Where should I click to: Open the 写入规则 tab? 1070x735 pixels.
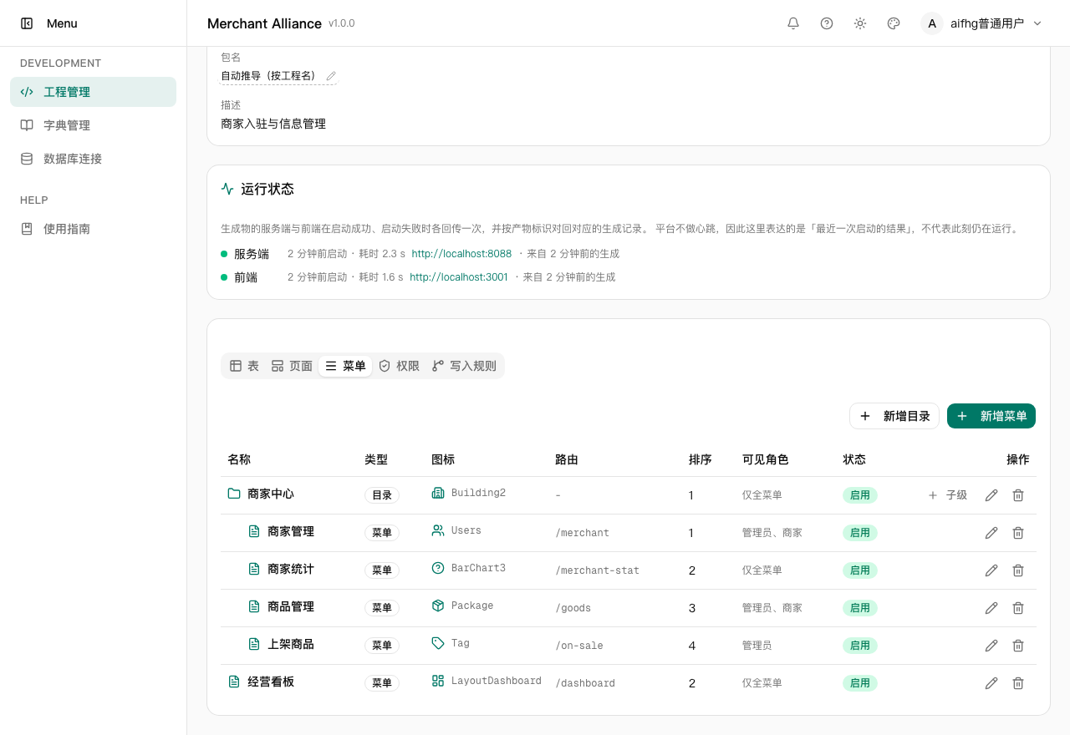(464, 366)
